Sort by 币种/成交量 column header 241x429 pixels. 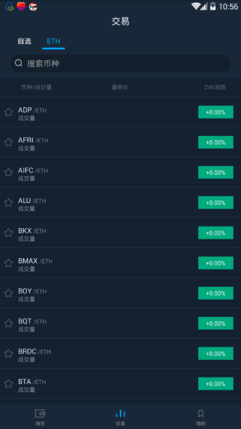(36, 87)
